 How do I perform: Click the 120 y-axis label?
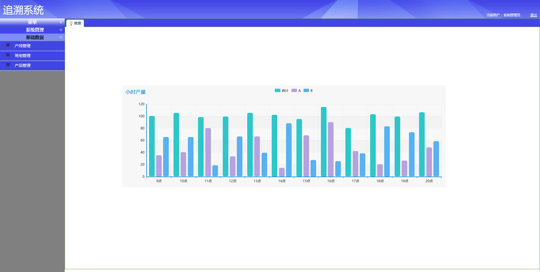[141, 104]
